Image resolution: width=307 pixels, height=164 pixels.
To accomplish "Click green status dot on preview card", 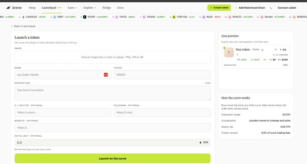I will (224, 48).
